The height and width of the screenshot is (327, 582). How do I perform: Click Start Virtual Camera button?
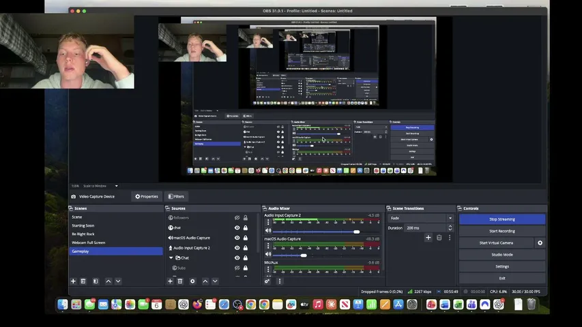click(x=496, y=243)
